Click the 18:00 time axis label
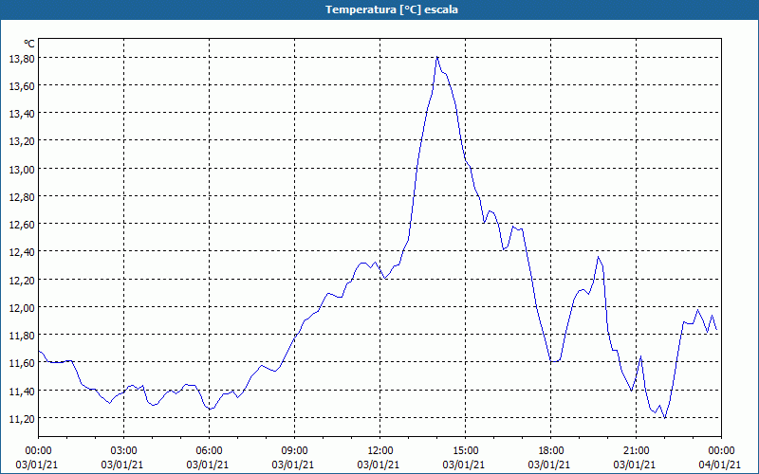 tap(551, 451)
